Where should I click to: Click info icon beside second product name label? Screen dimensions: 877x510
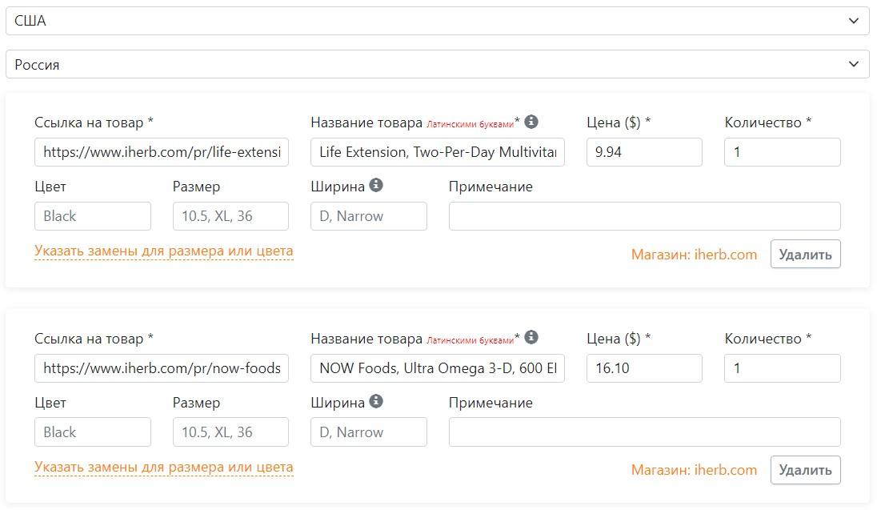pyautogui.click(x=531, y=338)
